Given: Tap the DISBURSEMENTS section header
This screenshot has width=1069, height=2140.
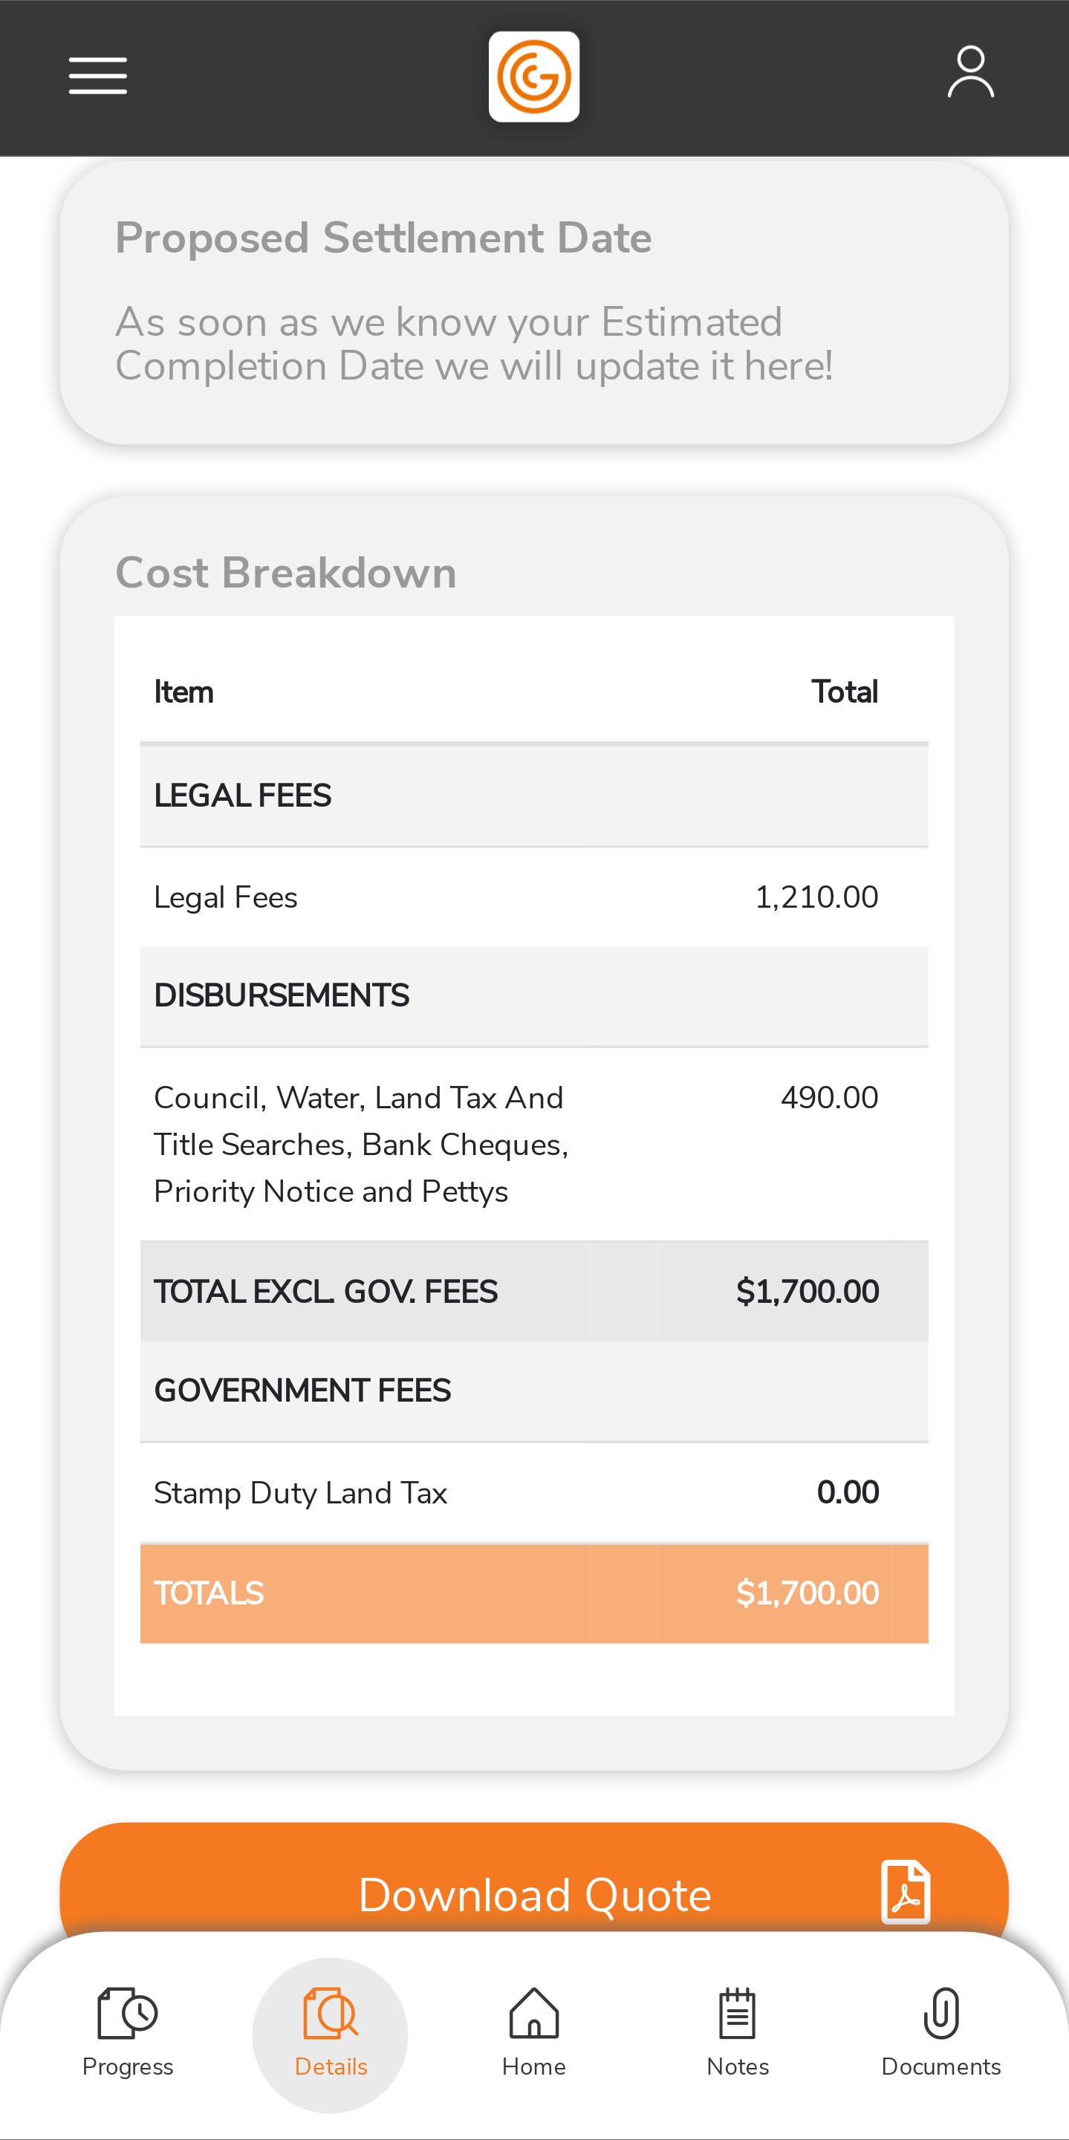Looking at the screenshot, I should 534,996.
